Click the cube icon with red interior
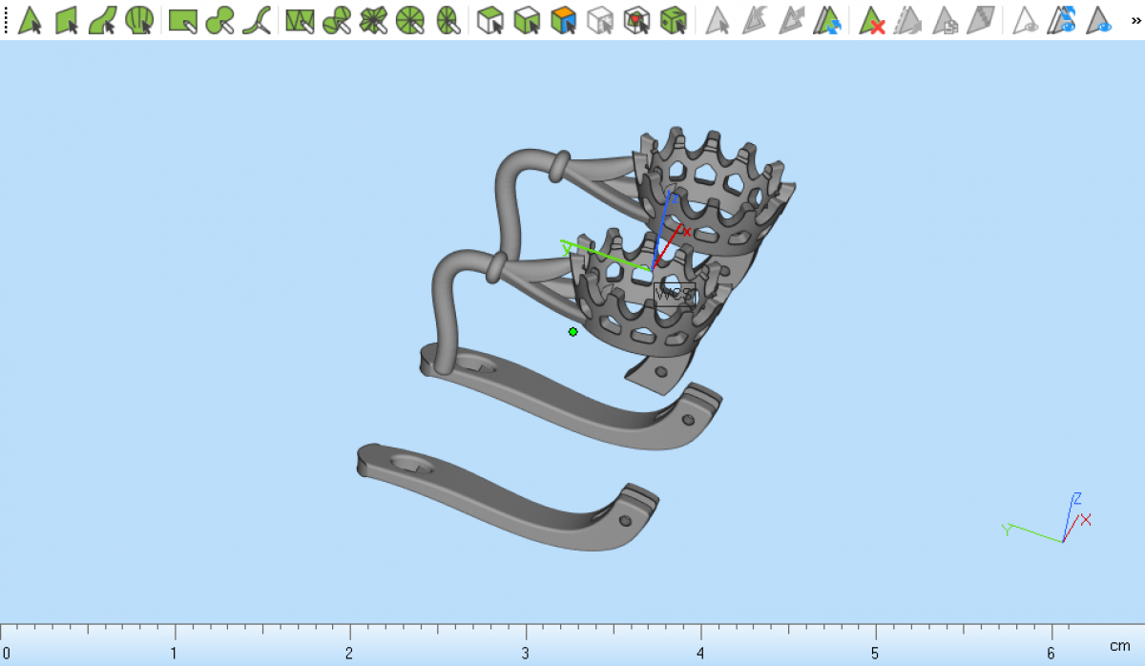 click(x=636, y=20)
